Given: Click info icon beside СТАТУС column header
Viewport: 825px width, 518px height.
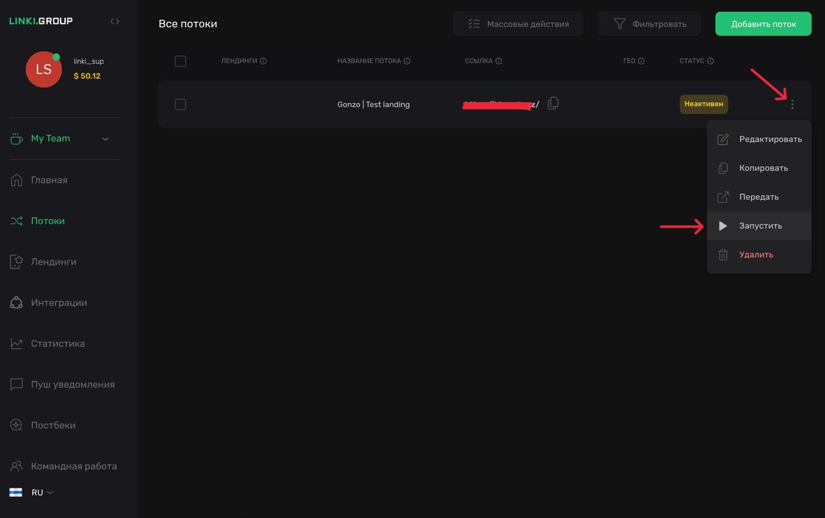Looking at the screenshot, I should 710,61.
